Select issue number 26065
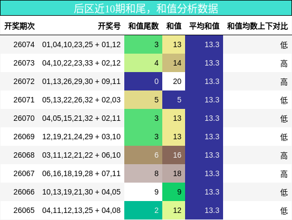This screenshot has height=220, width=292. [24, 210]
